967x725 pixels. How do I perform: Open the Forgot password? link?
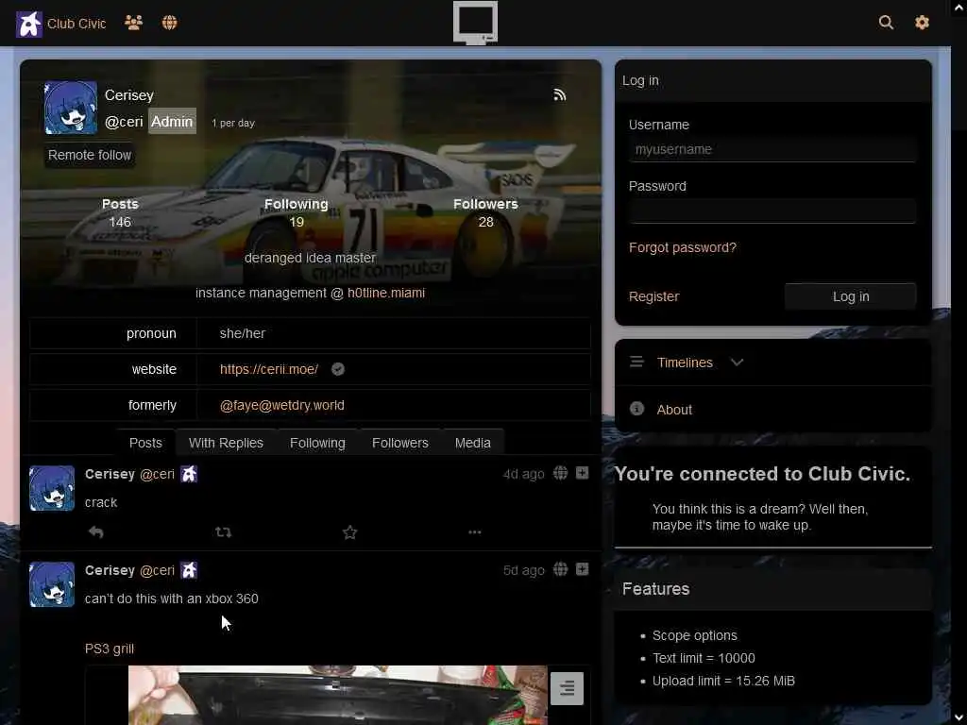pyautogui.click(x=682, y=247)
